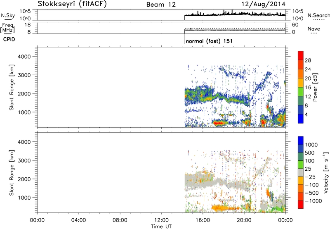330x229 pixels.
Task: Click the 'Velocity [m s-1]' color bar title
Action: (326, 172)
